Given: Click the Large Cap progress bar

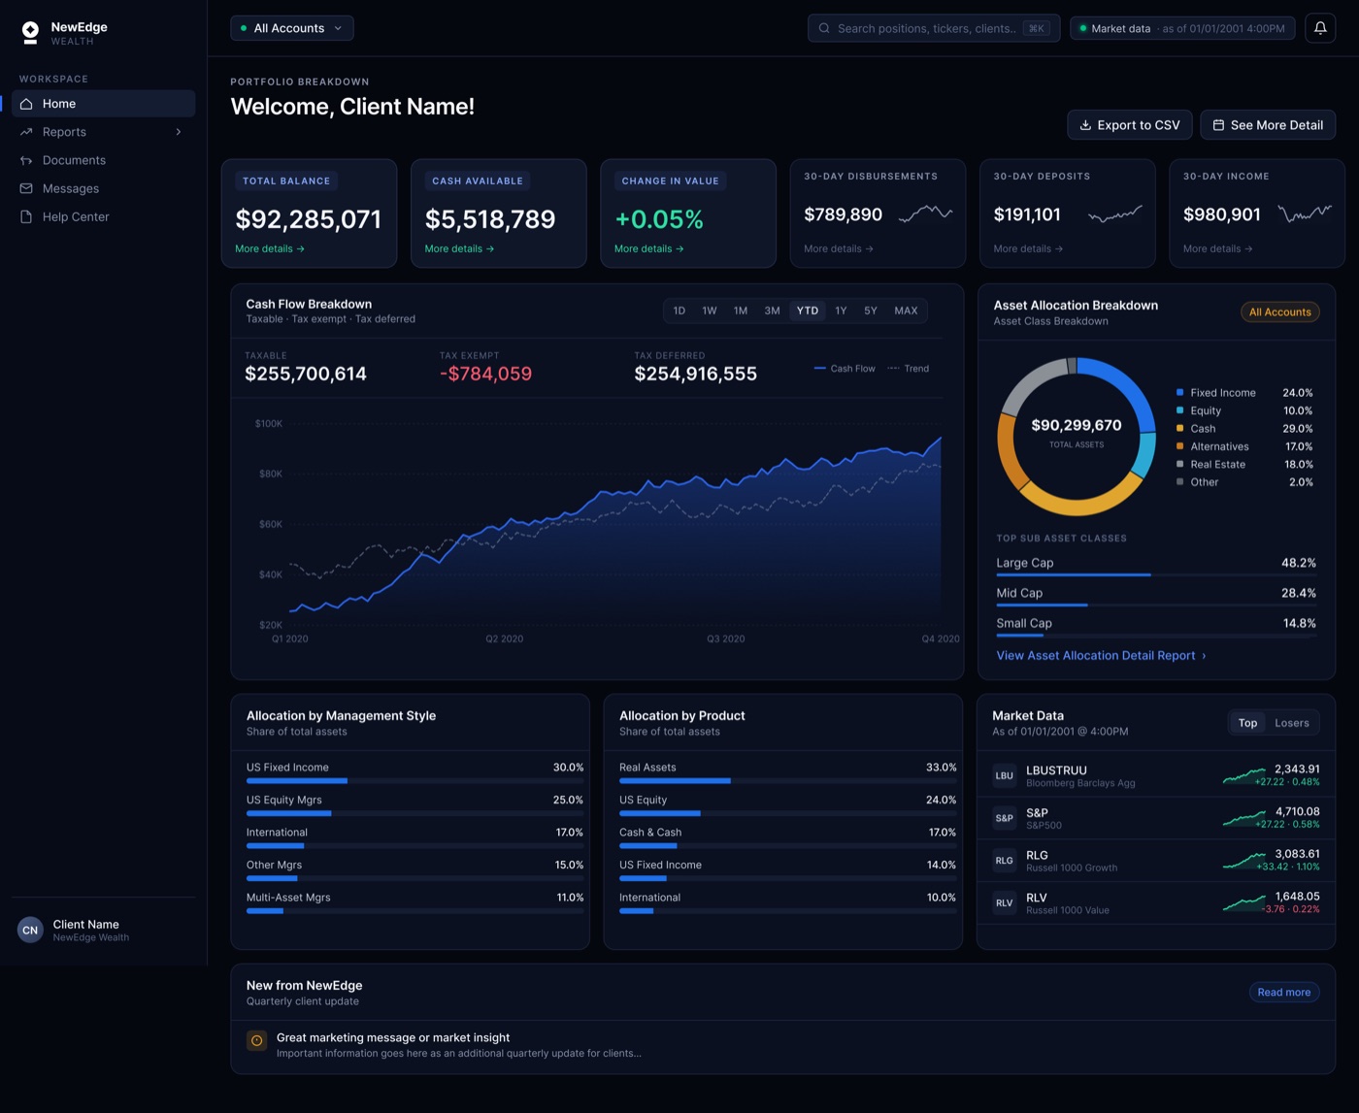Looking at the screenshot, I should click(1155, 575).
